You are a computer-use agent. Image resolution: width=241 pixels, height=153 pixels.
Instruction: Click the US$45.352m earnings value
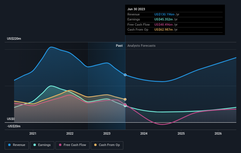point(164,19)
